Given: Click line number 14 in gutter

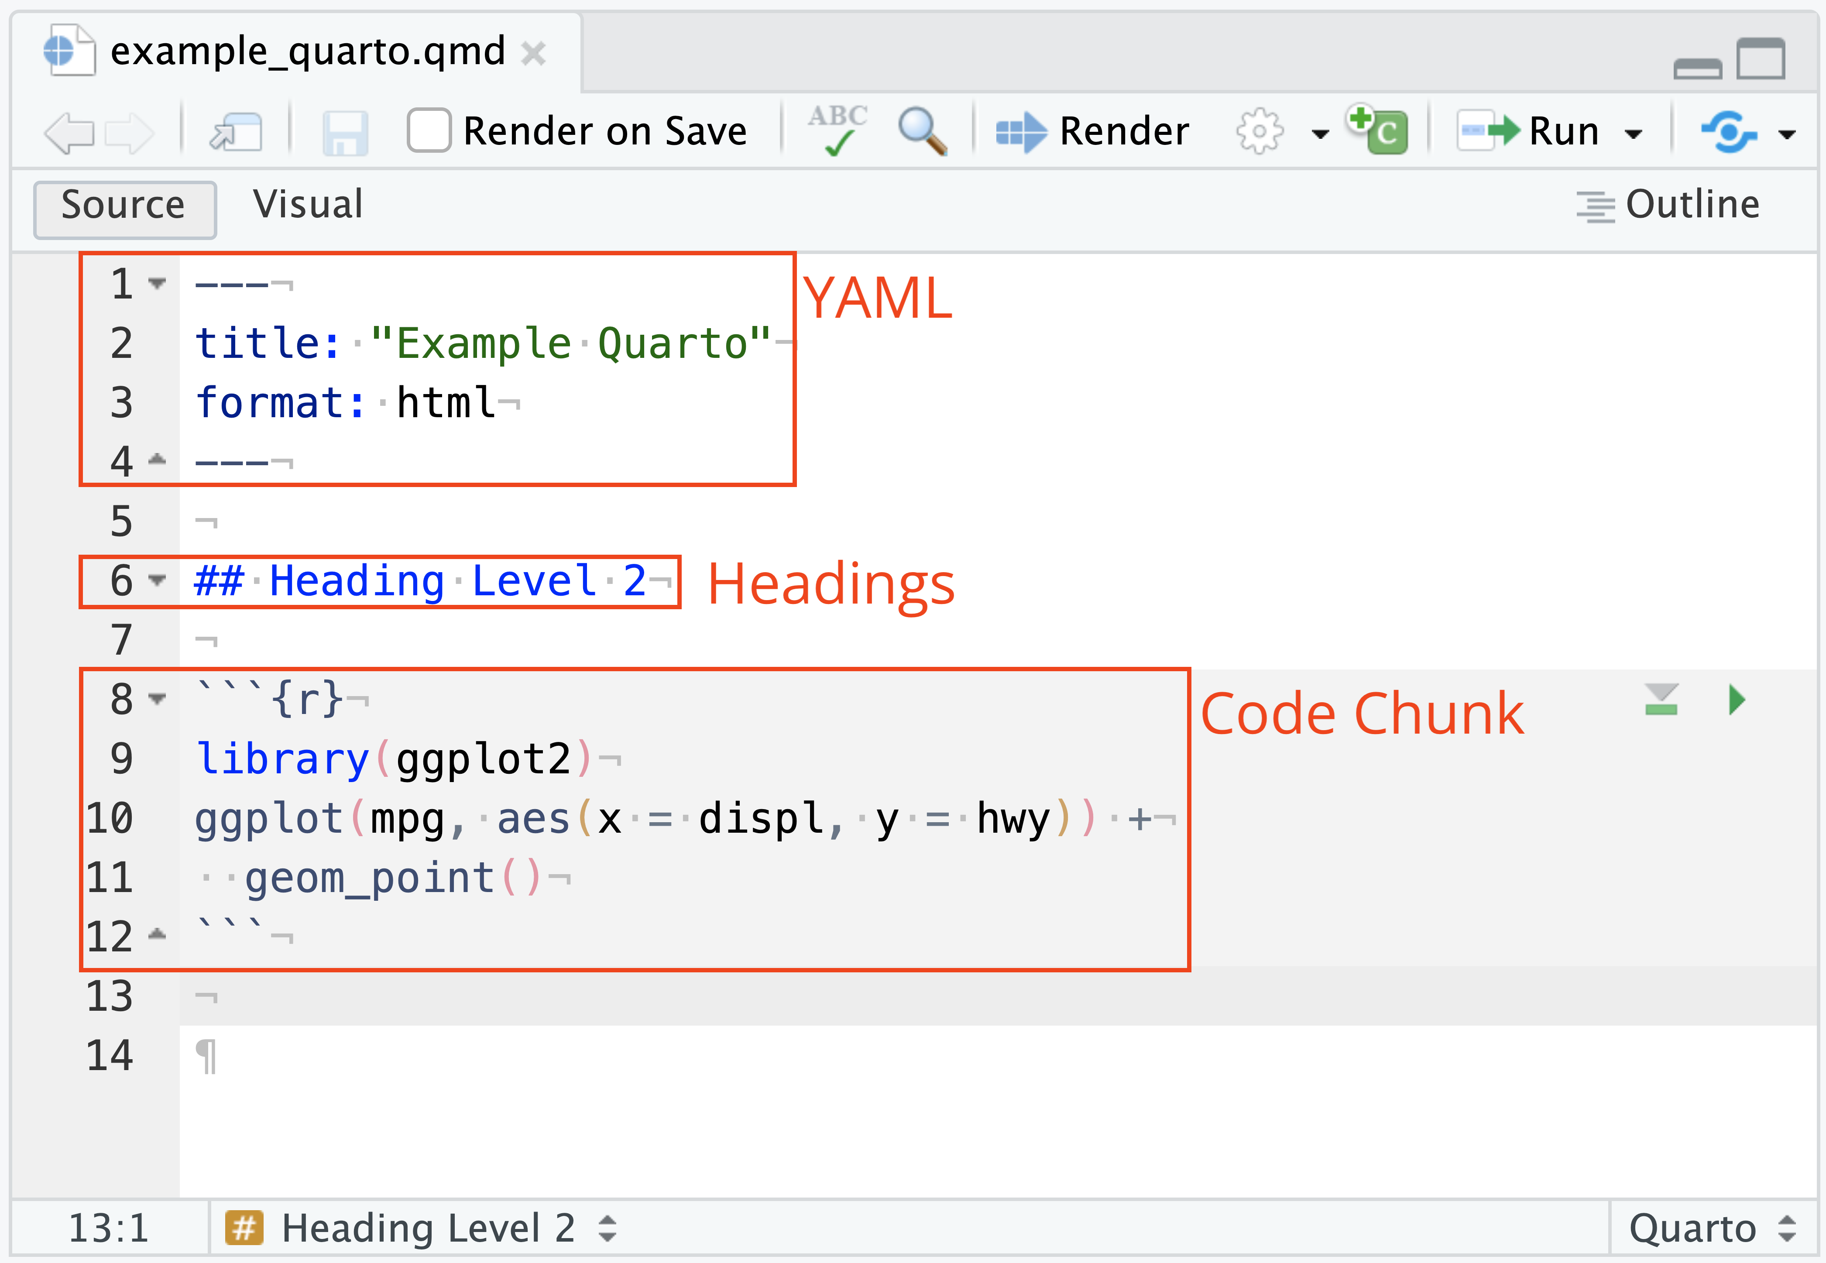Looking at the screenshot, I should tap(110, 1055).
